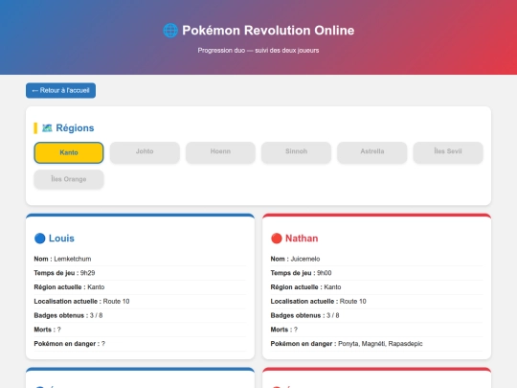517x388 pixels.
Task: Click Nathan's Région actuelle Kanto row
Action: [376, 287]
